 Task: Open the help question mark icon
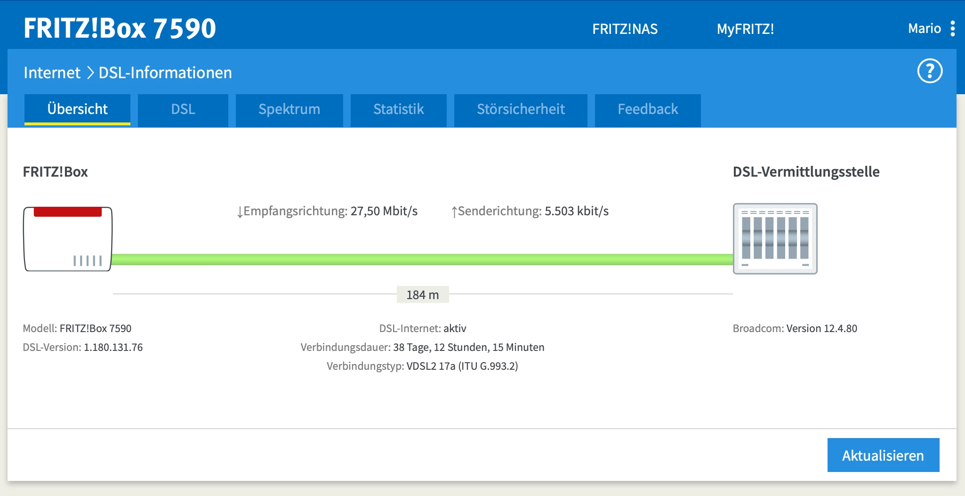(x=930, y=71)
